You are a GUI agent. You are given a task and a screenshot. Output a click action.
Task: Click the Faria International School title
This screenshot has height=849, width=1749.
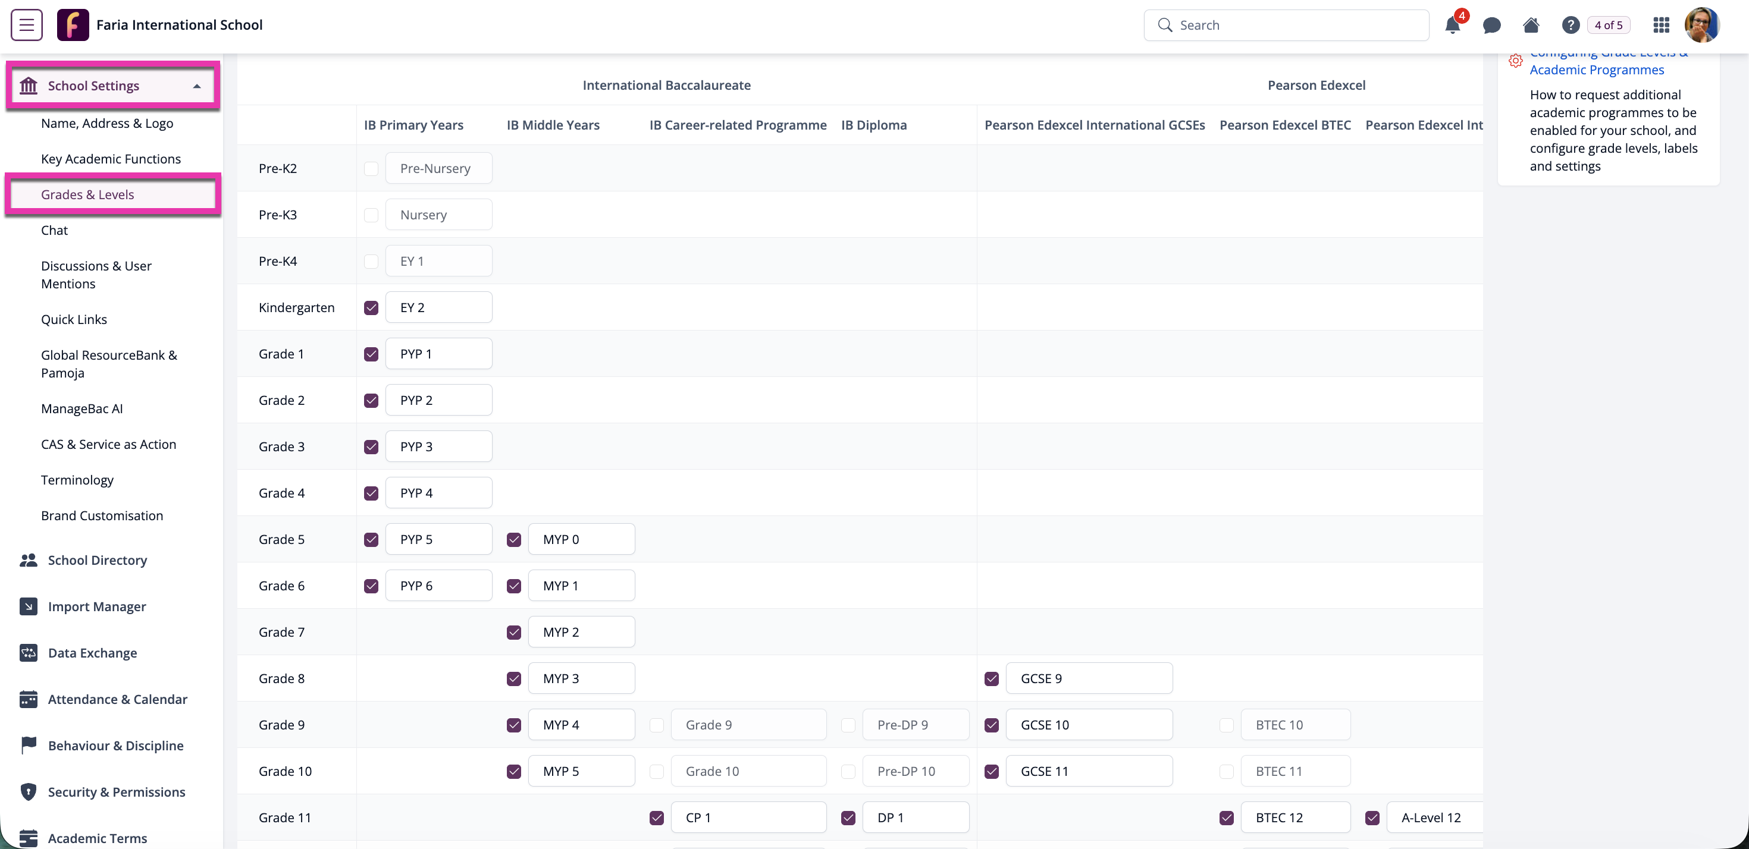coord(179,25)
